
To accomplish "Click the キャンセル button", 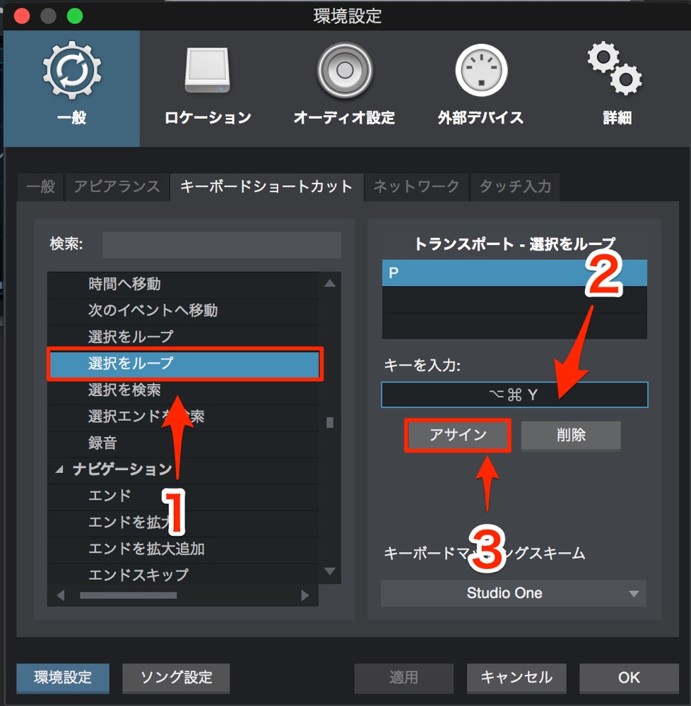I will 516,678.
